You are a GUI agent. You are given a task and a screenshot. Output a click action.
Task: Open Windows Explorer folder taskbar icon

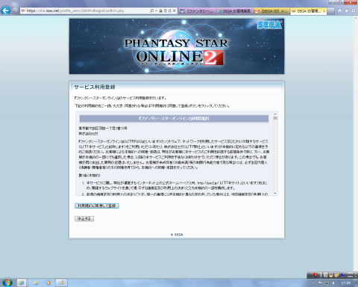(36, 283)
